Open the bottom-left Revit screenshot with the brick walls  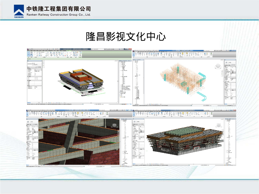click(x=79, y=138)
